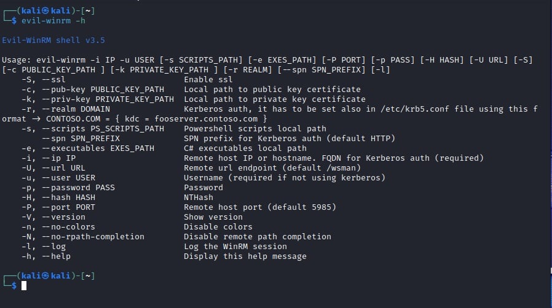Click the typed command evil-winrm -h

[x=53, y=21]
